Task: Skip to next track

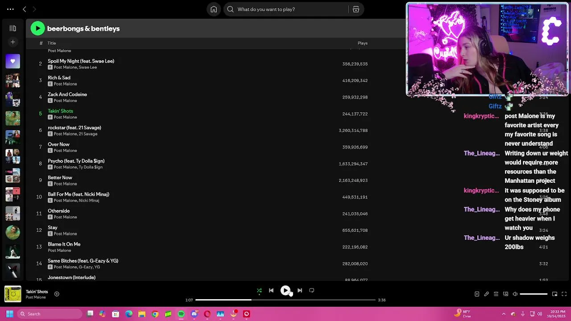Action: tap(300, 291)
